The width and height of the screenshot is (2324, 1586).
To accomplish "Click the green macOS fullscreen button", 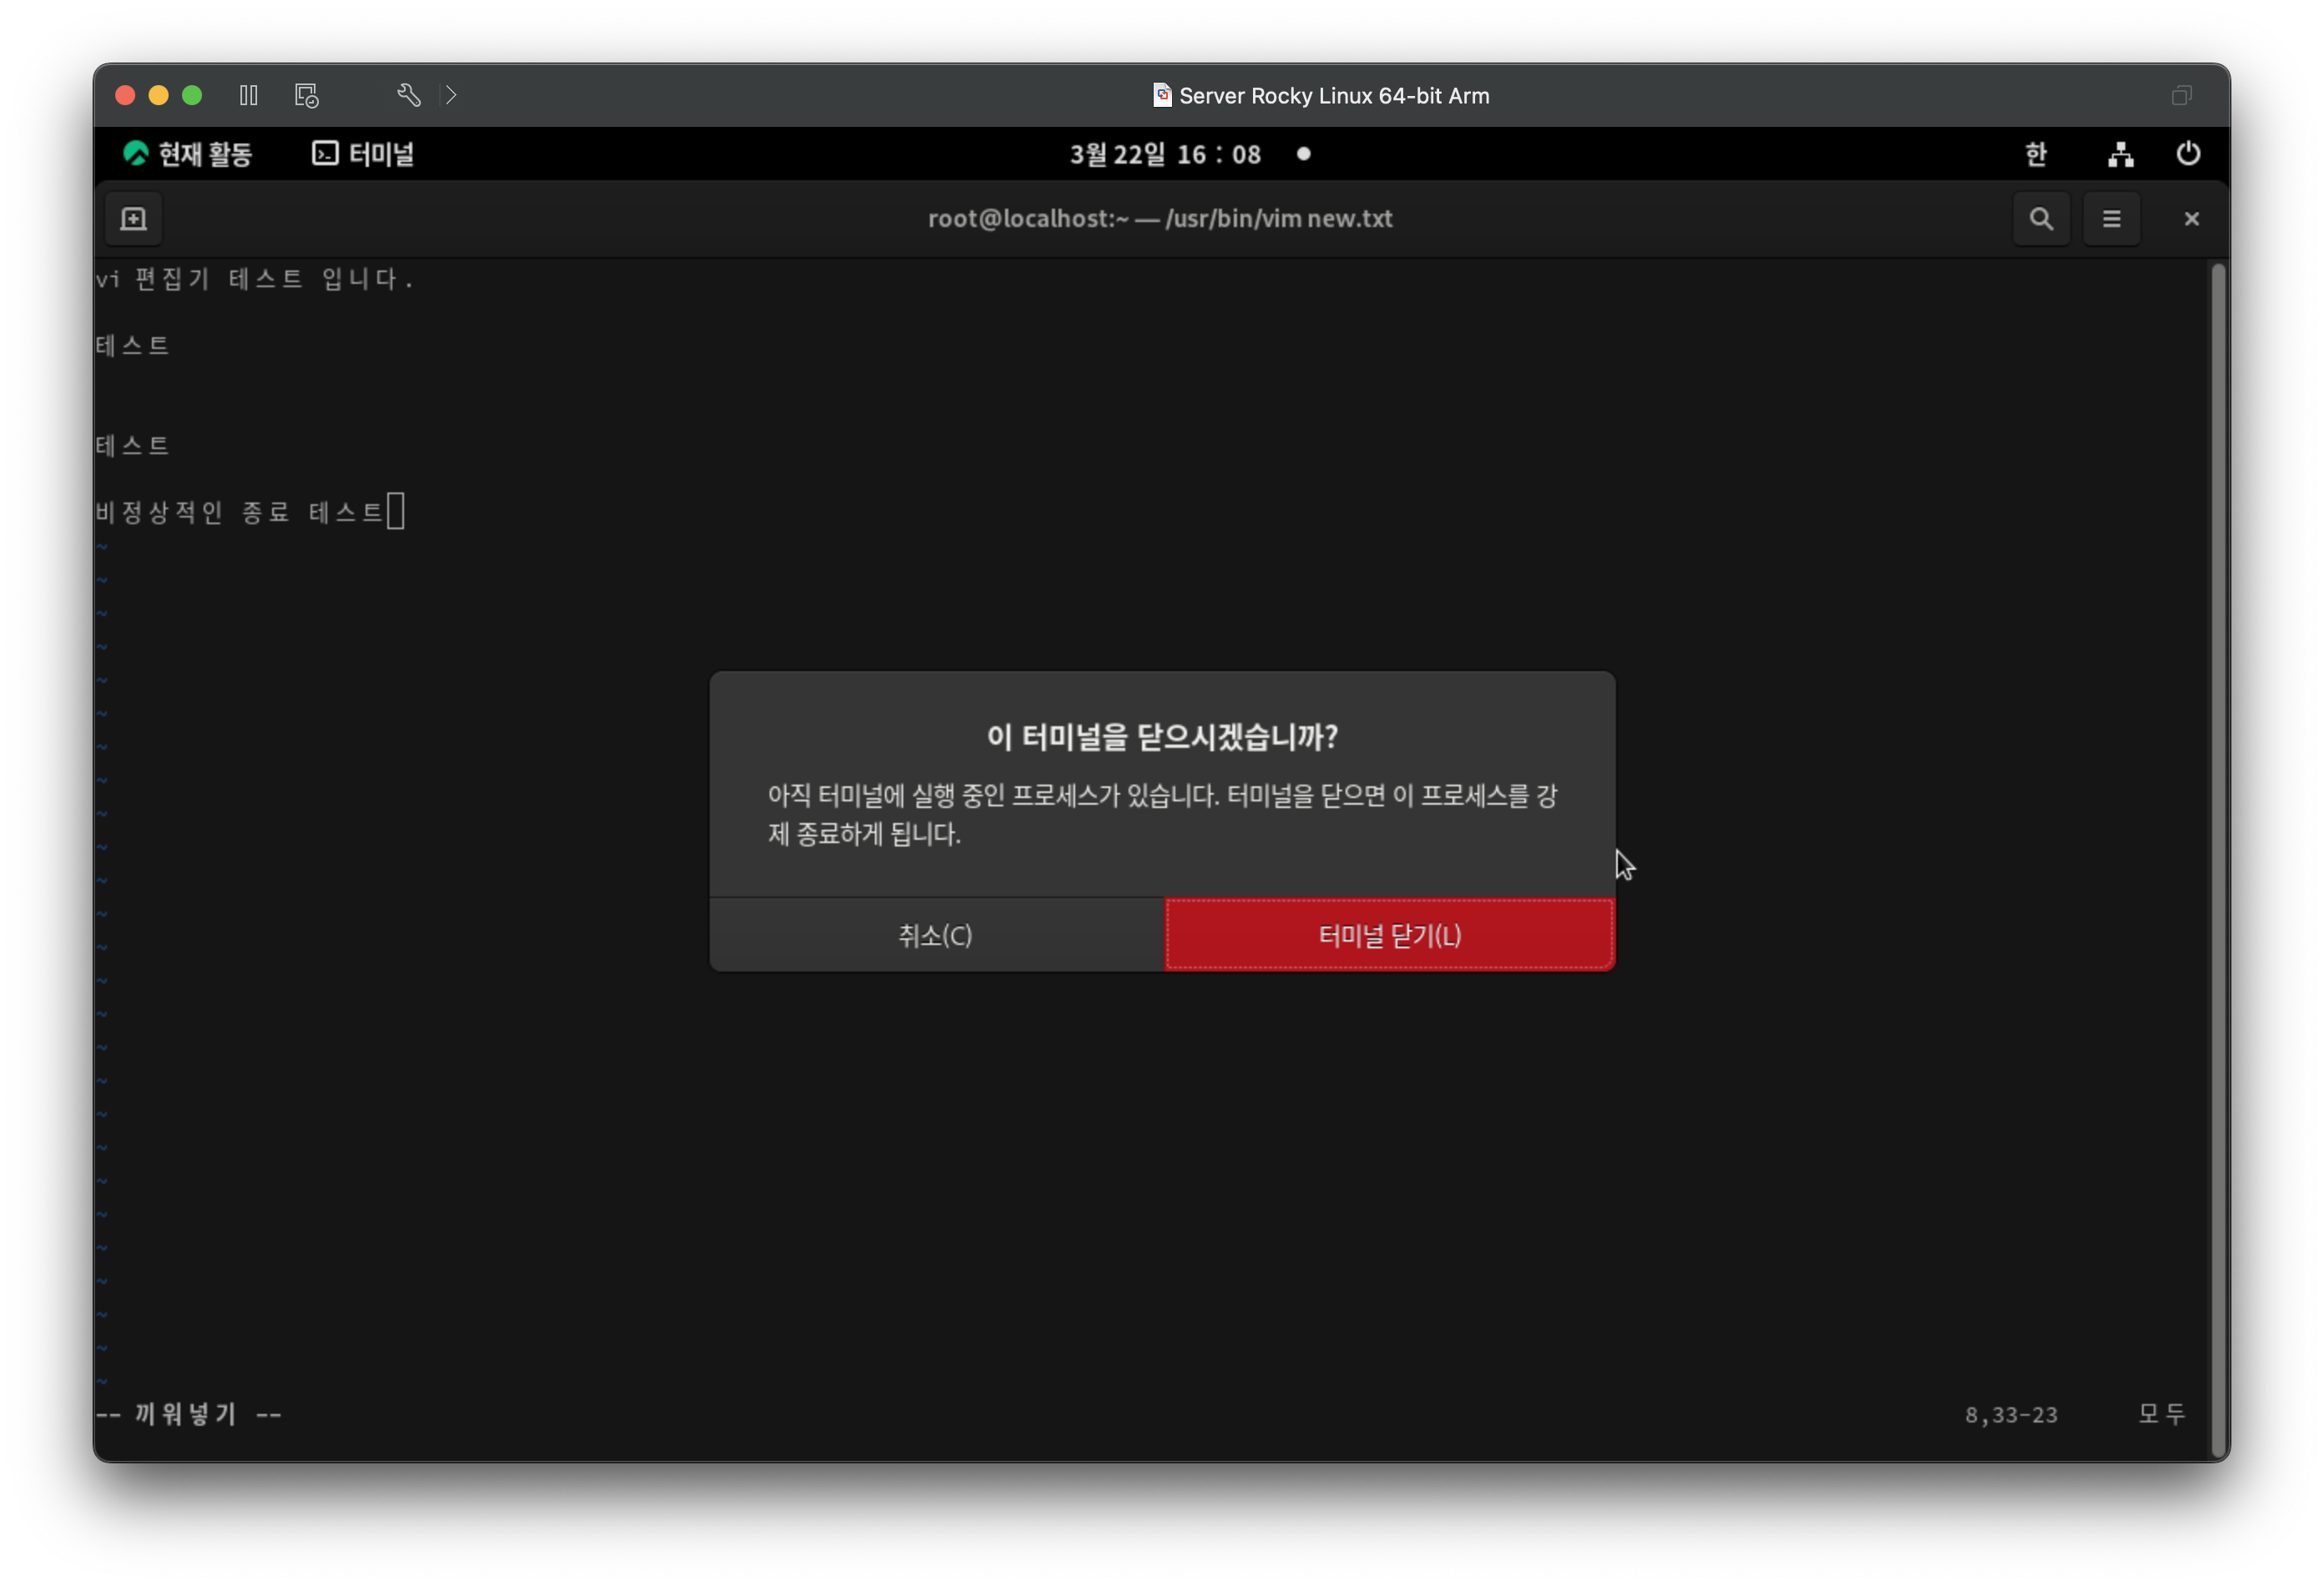I will point(192,95).
